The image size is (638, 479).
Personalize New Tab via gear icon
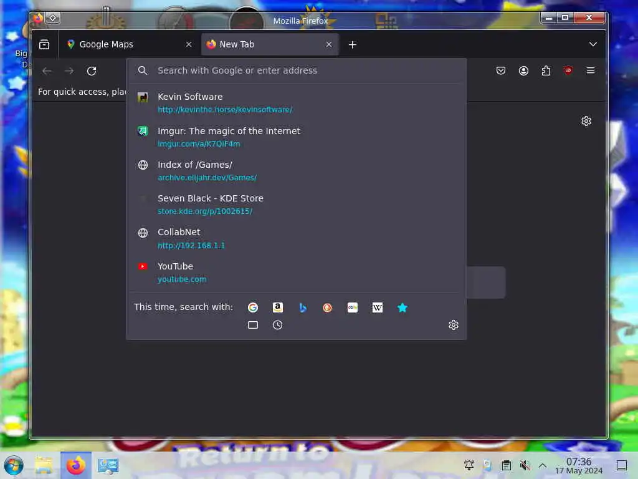point(586,121)
